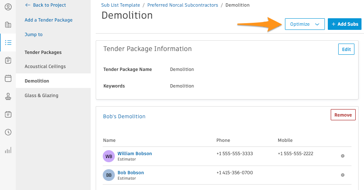This screenshot has height=190, width=364.
Task: Open the clipboard icon in sidebar
Action: point(8,61)
